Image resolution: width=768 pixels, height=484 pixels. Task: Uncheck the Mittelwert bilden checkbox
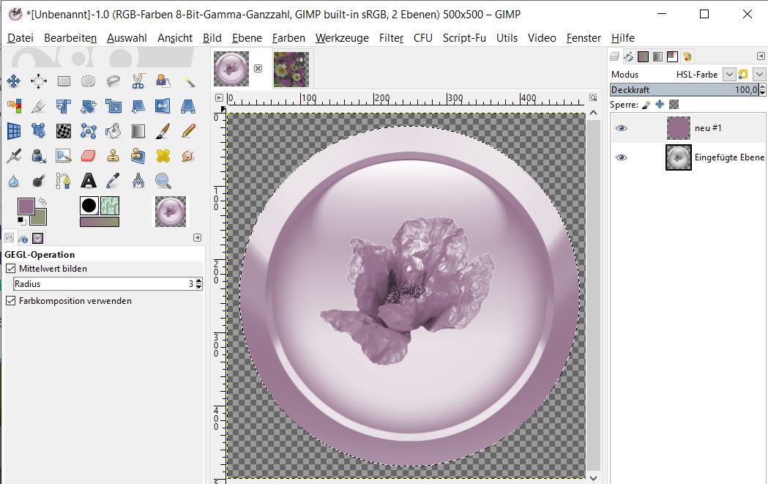(10, 269)
